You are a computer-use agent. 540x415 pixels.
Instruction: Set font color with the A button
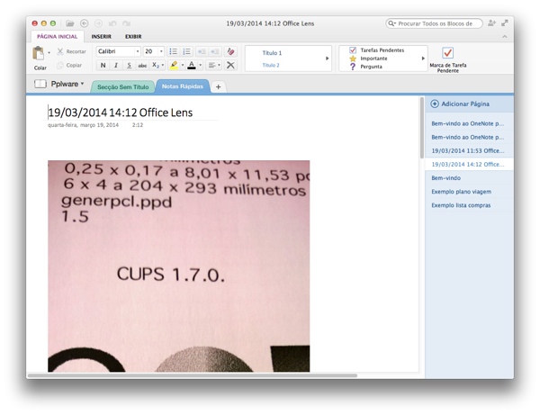pos(192,65)
